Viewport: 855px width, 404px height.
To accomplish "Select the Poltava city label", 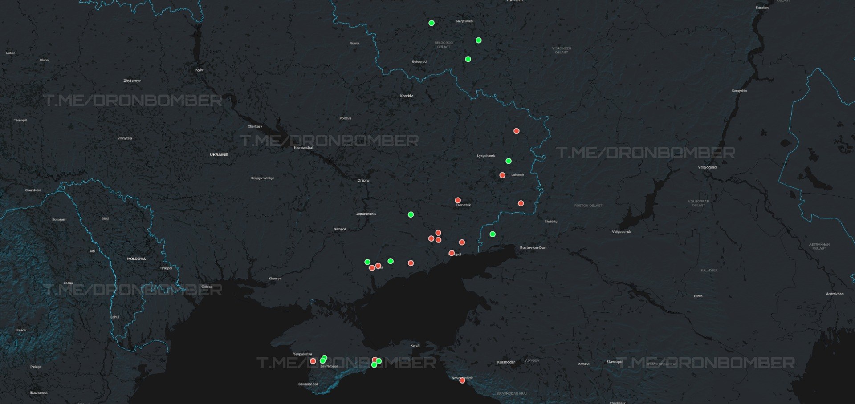I will [346, 118].
